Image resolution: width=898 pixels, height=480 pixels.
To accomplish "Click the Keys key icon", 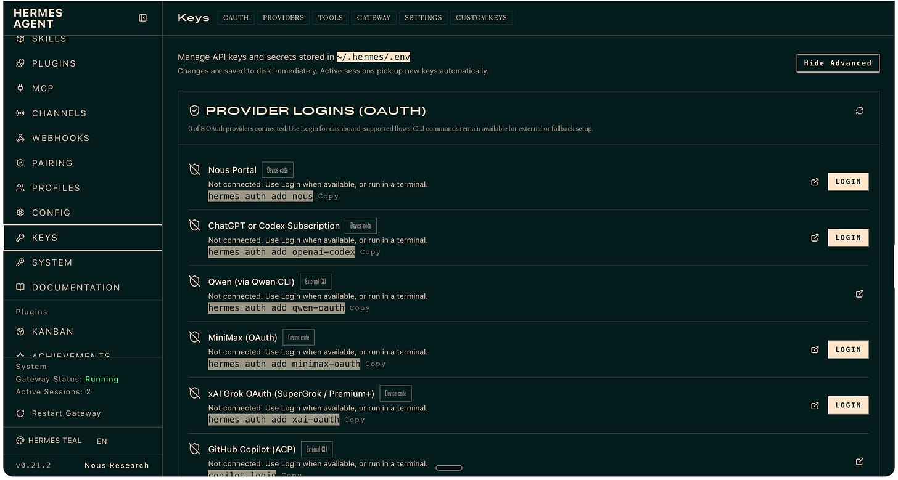I will pyautogui.click(x=20, y=237).
